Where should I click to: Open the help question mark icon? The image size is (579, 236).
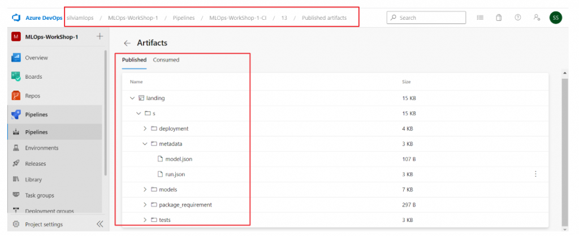click(x=518, y=18)
